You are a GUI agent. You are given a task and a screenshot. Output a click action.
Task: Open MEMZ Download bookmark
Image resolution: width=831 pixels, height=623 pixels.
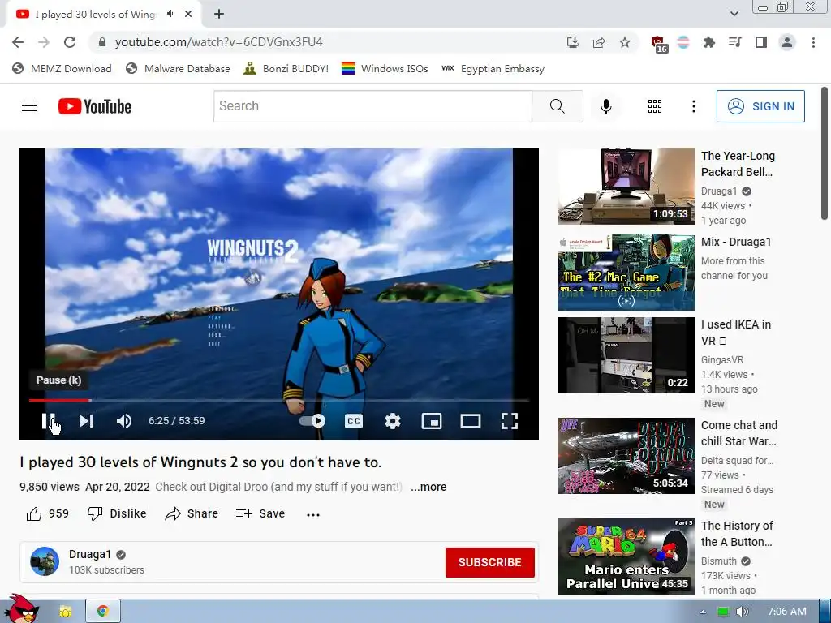pyautogui.click(x=62, y=69)
